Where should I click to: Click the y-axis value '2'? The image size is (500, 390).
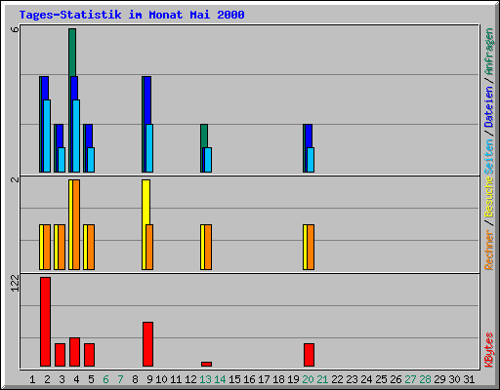(x=15, y=179)
